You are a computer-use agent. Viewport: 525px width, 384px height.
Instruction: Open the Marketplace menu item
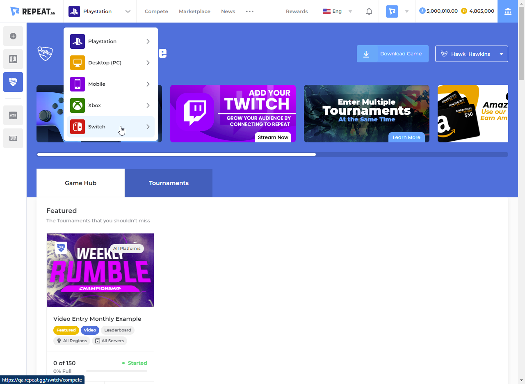point(194,11)
